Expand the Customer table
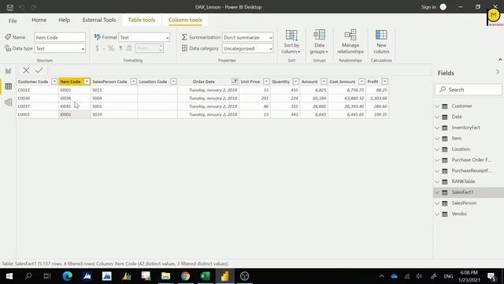 [437, 106]
